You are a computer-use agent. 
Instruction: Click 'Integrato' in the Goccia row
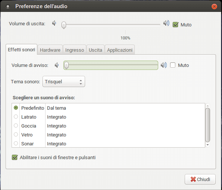tap(56, 126)
